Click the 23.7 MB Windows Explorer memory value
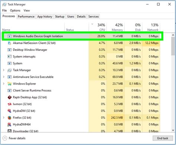Screen dimensions: 176x145 click(x=118, y=84)
